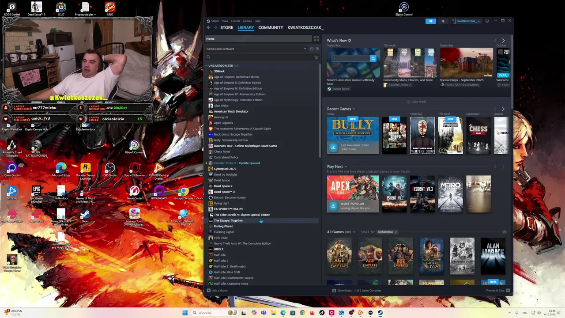This screenshot has width=565, height=318.
Task: Click search magnifier in news thumbnail
Action: coord(373,58)
